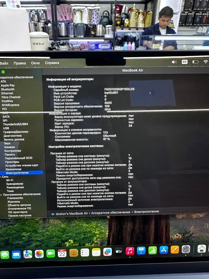Select SATA in the hardware list
The image size is (209, 279).
pyautogui.click(x=6, y=117)
